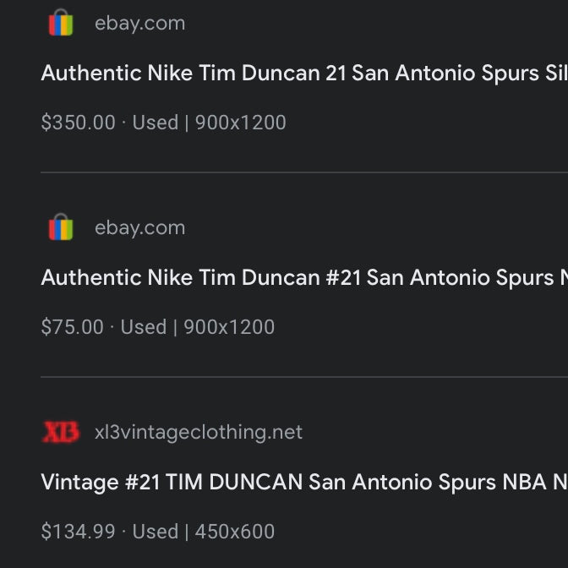Viewport: 568px width, 568px height.
Task: Click the divider line below the $75.00 listing
Action: 304,377
